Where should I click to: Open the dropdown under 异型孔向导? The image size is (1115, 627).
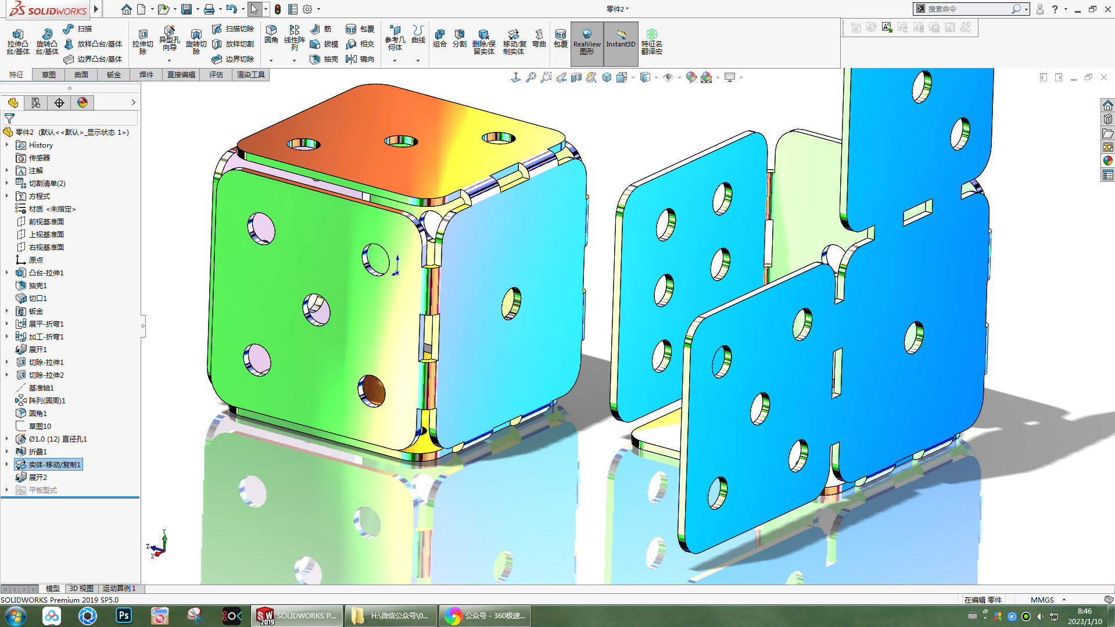click(169, 60)
